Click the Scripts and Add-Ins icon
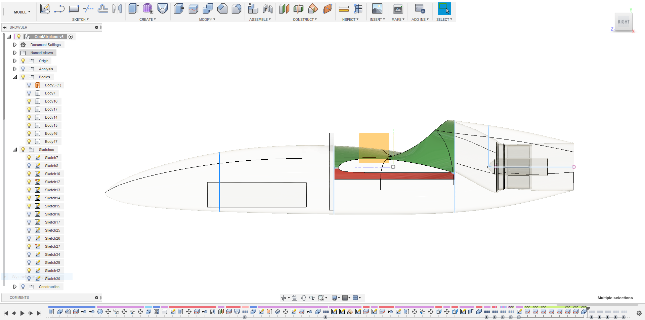 (420, 9)
